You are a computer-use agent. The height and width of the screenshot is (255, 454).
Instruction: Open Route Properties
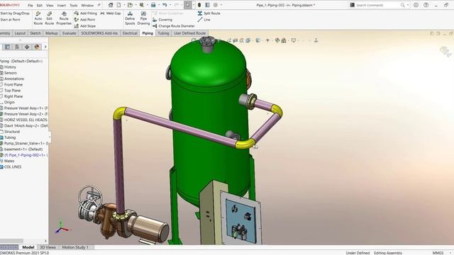point(64,18)
